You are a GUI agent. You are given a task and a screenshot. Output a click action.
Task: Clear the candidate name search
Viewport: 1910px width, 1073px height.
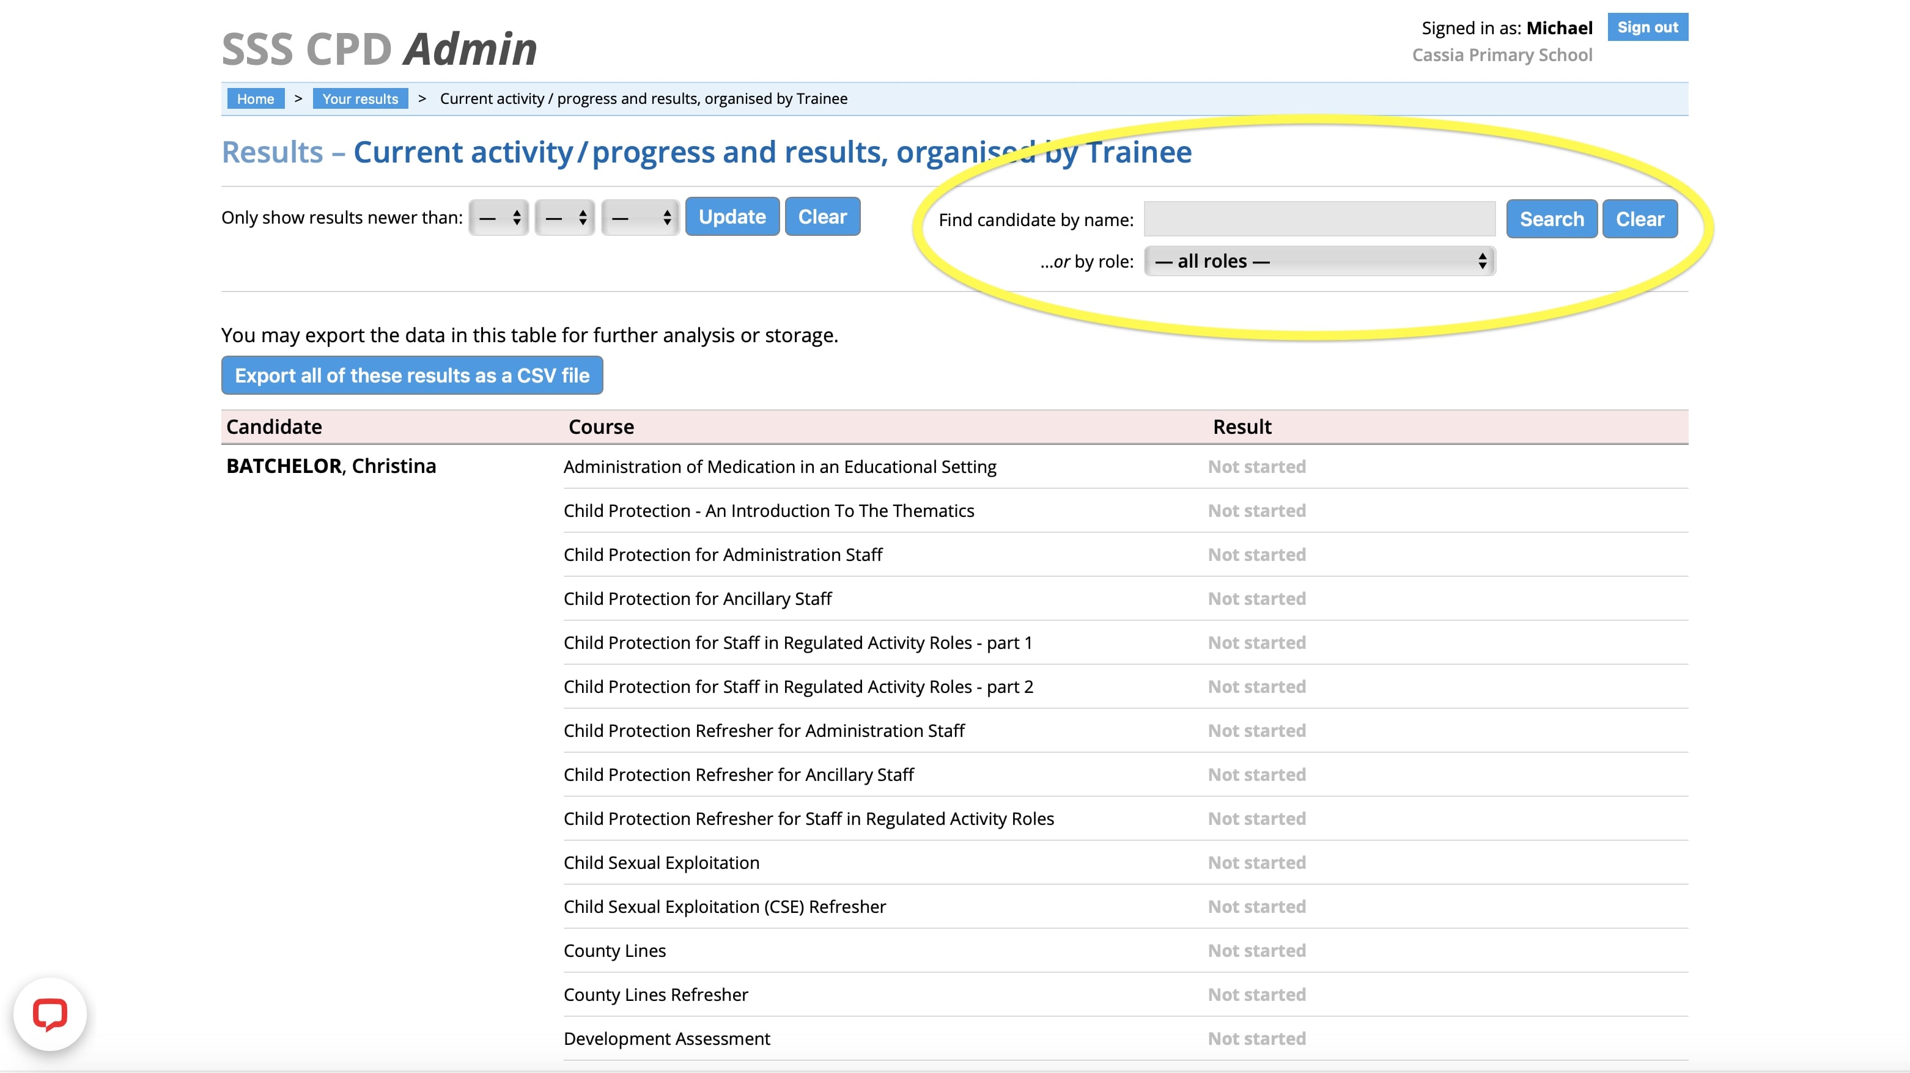(x=1639, y=219)
